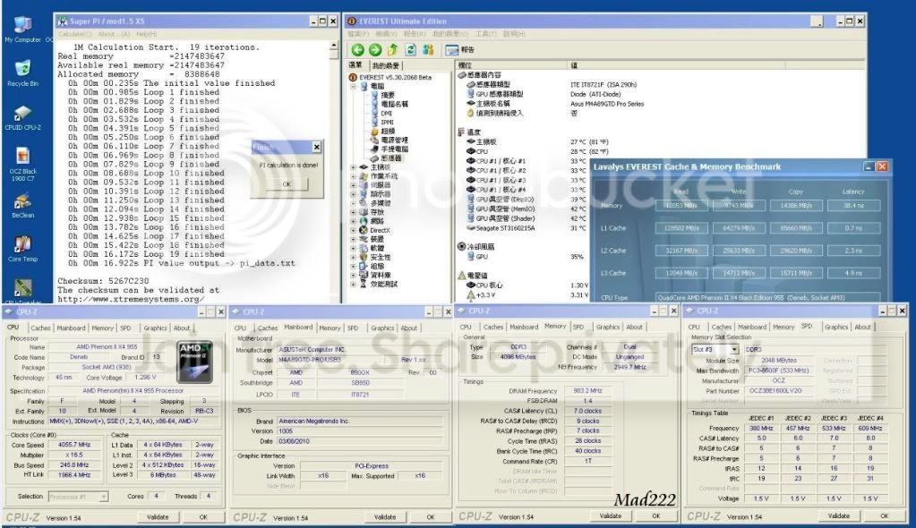Viewport: 916px width, 528px height.
Task: Open BeClean desktop icon
Action: click(22, 206)
